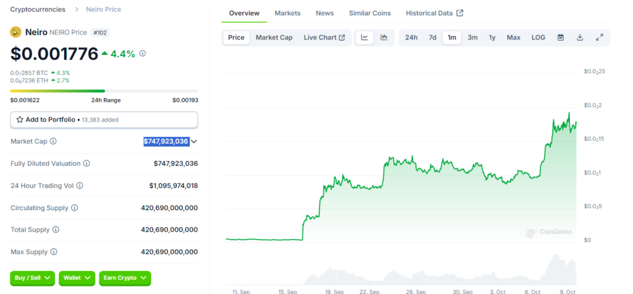The height and width of the screenshot is (294, 633).
Task: Click the info icon beside 24 Hour Trading Vol
Action: [80, 186]
